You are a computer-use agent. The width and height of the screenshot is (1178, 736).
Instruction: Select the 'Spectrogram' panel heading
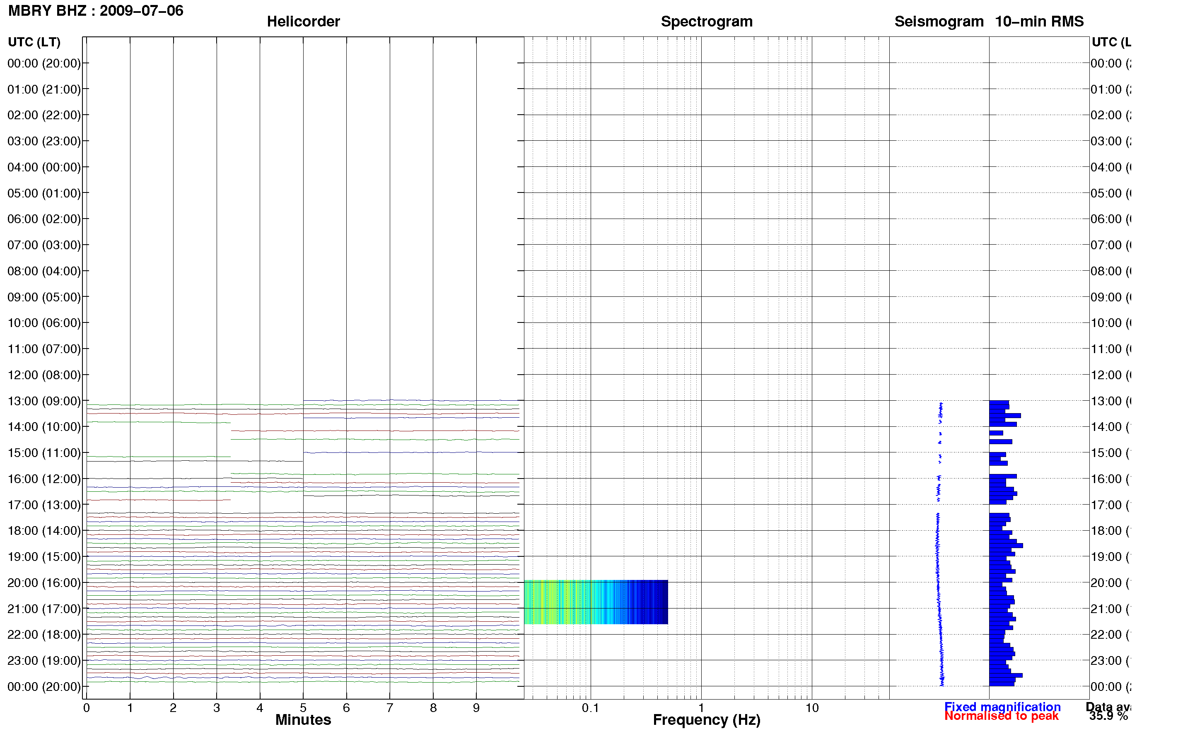pyautogui.click(x=706, y=22)
